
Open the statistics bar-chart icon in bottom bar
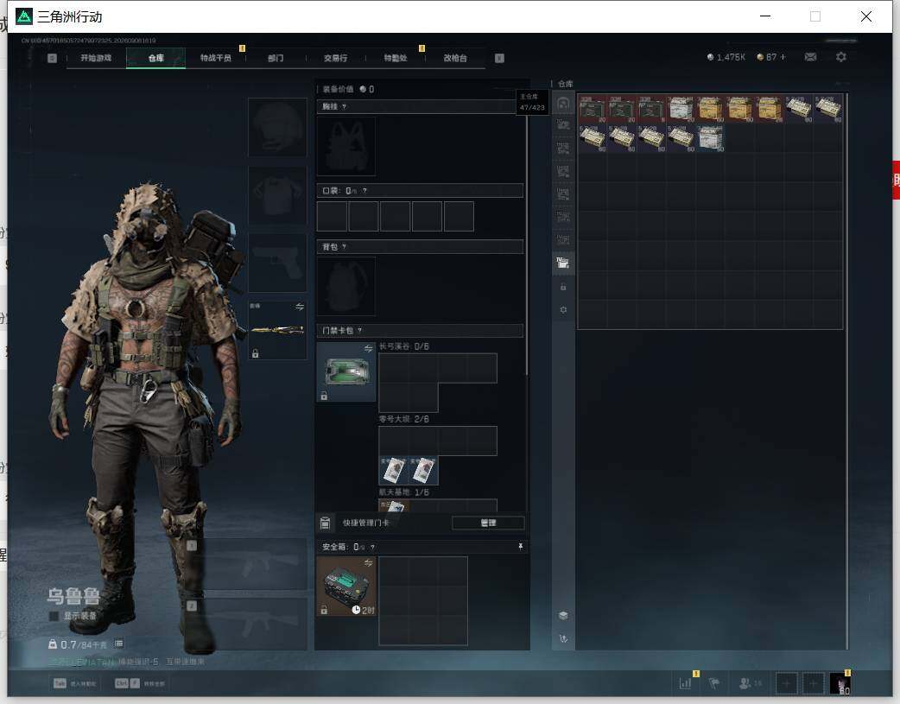(685, 683)
